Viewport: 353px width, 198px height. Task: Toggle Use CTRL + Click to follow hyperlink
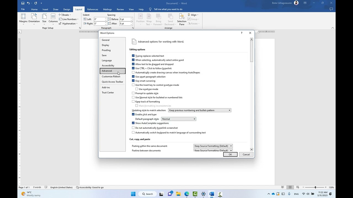(133, 68)
